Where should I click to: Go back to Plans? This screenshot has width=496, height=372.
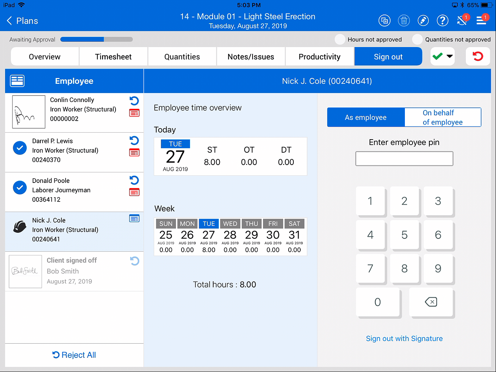[22, 21]
